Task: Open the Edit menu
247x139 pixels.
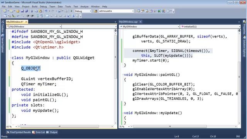Action: coord(10,7)
